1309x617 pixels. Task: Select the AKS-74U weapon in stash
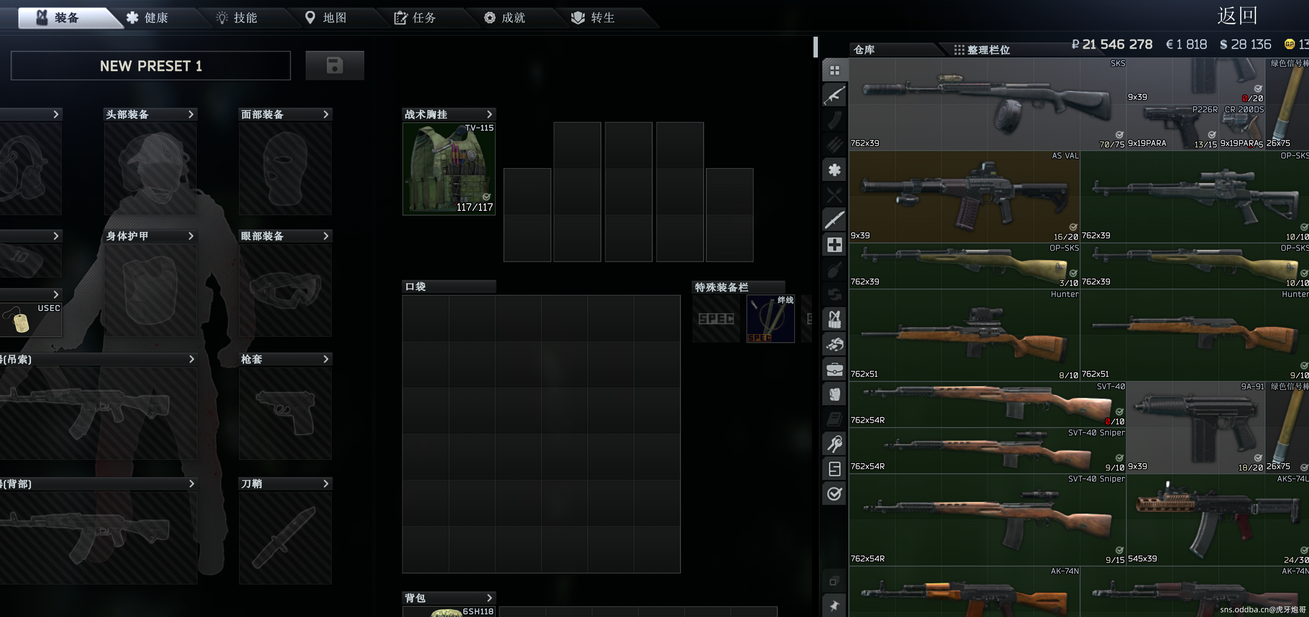pyautogui.click(x=1218, y=520)
